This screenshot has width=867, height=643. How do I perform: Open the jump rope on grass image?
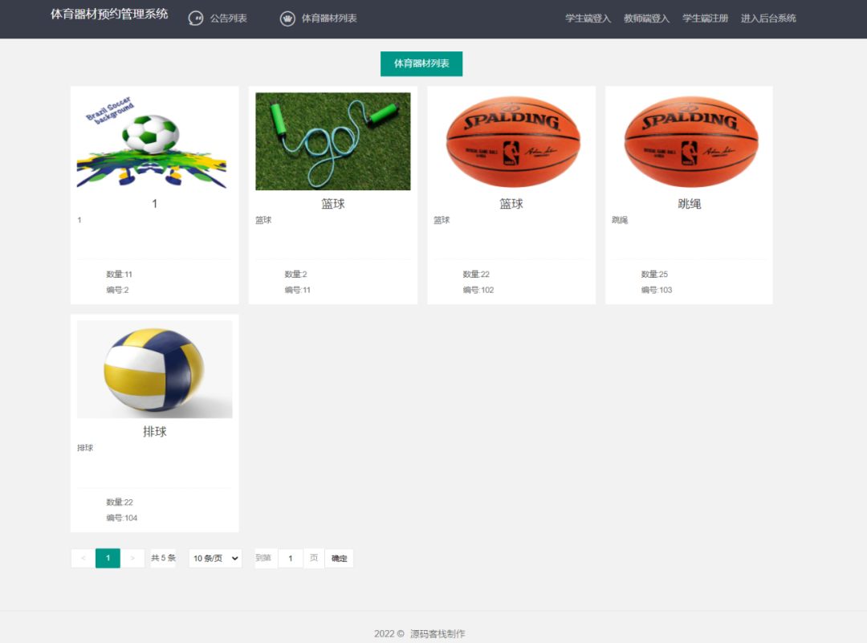[x=332, y=141]
